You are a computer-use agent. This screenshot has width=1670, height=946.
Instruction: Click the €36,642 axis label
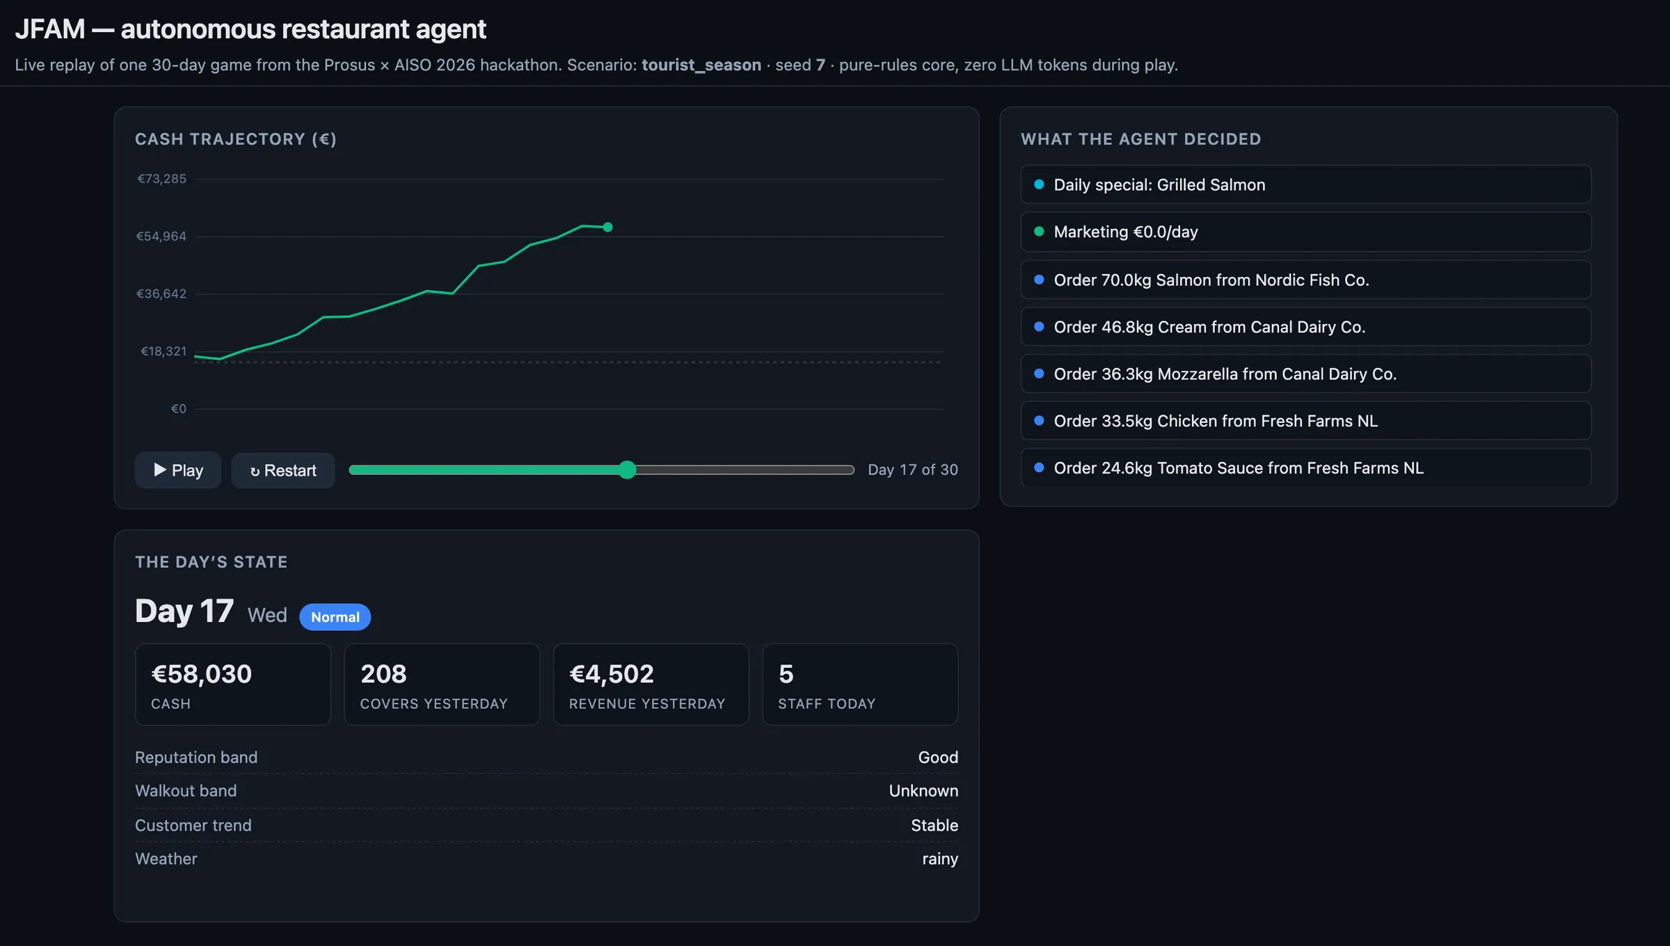(x=161, y=294)
